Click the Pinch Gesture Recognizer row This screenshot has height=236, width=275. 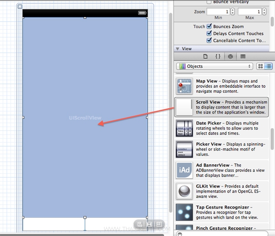click(222, 227)
